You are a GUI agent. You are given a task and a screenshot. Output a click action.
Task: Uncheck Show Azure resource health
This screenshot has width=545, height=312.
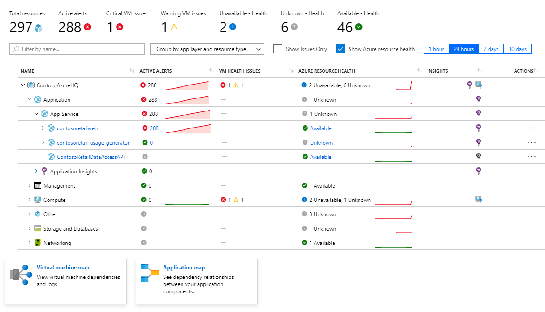(x=341, y=49)
